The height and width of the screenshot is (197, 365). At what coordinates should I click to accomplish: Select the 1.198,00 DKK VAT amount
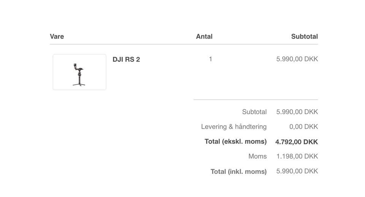tap(297, 156)
